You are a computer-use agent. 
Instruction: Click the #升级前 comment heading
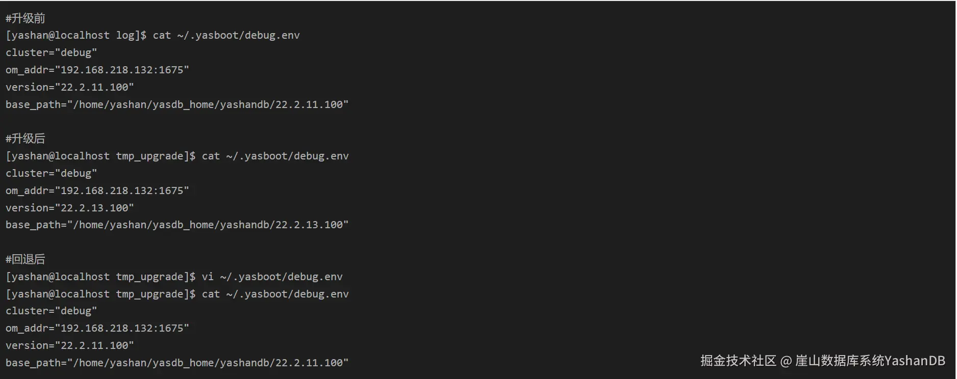pos(26,18)
